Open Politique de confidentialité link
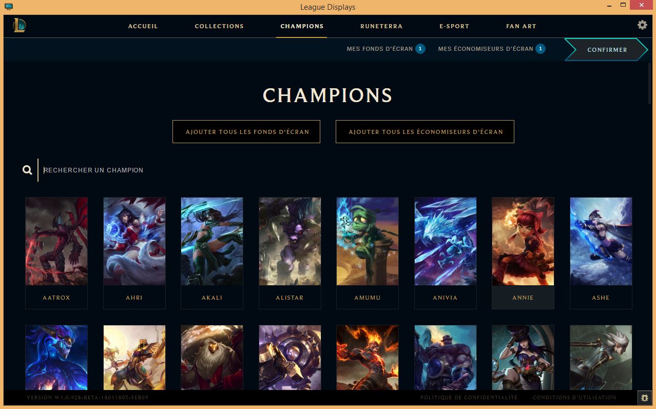Image resolution: width=656 pixels, height=409 pixels. [x=469, y=397]
